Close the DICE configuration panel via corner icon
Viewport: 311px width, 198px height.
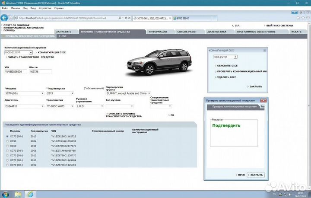pyautogui.click(x=265, y=51)
